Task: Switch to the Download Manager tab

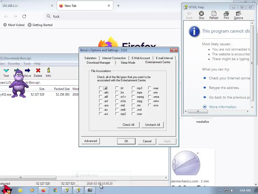Action: 99,63
